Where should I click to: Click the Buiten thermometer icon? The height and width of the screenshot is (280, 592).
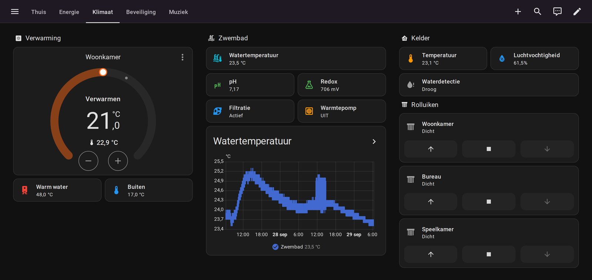pyautogui.click(x=117, y=190)
